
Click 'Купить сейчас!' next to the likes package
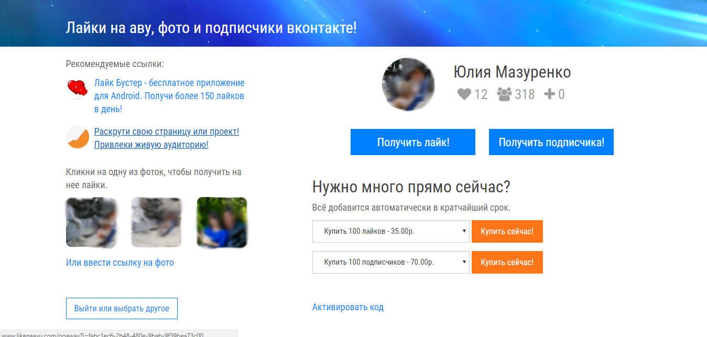[507, 231]
